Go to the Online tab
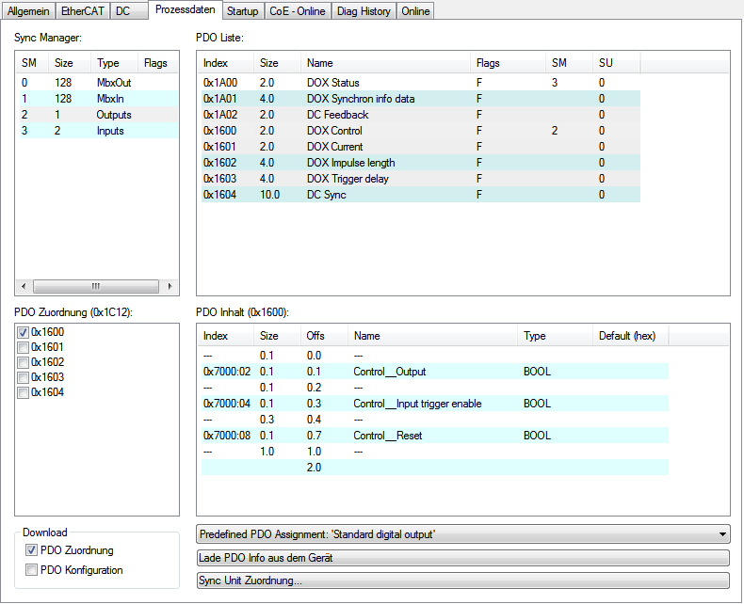The width and height of the screenshot is (744, 604). tap(415, 11)
